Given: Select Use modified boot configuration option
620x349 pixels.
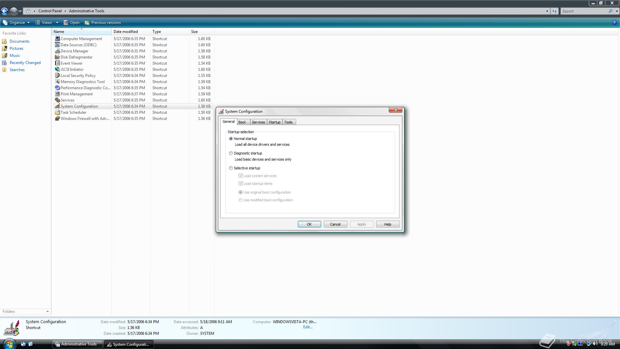Looking at the screenshot, I should (x=241, y=200).
